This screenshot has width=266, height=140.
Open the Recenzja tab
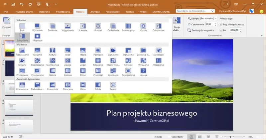tap(130, 12)
